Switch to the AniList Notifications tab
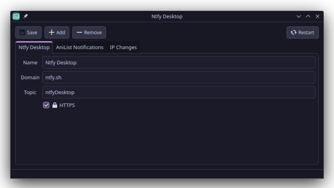Viewport: 334px width, 188px height. pyautogui.click(x=80, y=47)
